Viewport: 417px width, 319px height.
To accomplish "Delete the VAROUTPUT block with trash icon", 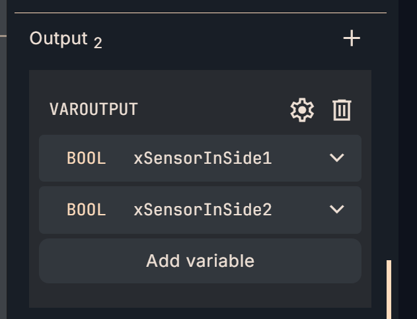I will tap(342, 110).
